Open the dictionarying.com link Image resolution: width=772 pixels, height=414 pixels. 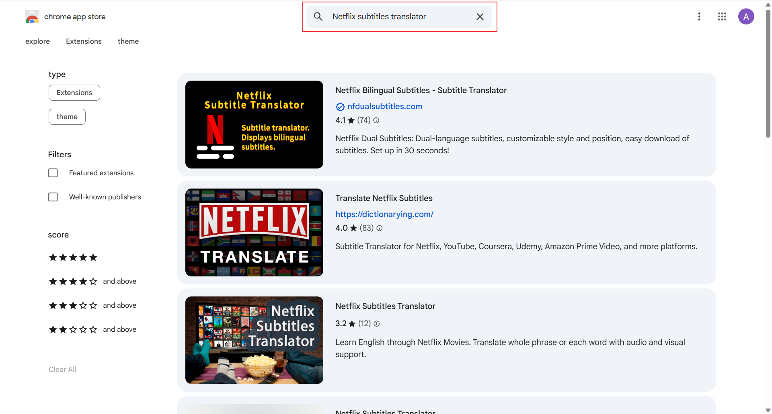(x=384, y=214)
